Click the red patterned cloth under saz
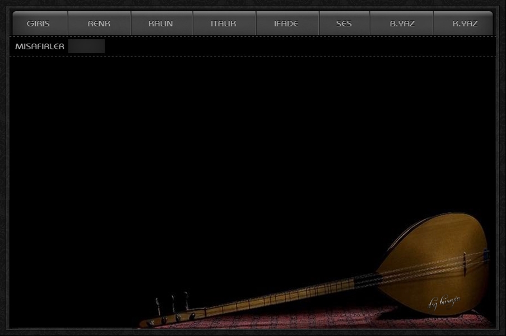 click(336, 320)
